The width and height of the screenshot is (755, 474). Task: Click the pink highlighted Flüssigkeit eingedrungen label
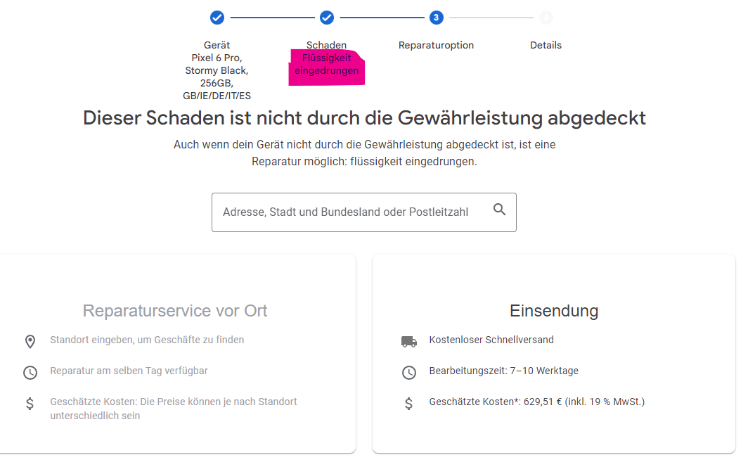[x=326, y=65]
